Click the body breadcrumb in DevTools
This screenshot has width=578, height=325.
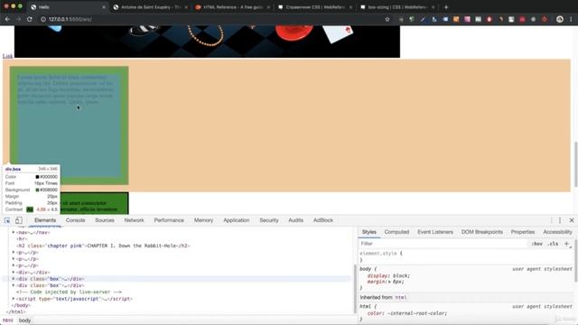[x=24, y=320]
